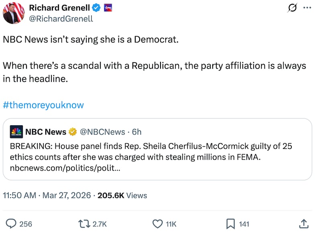Open the quoted NBC News tweet text
Image resolution: width=321 pixels, height=234 pixels.
(x=152, y=151)
